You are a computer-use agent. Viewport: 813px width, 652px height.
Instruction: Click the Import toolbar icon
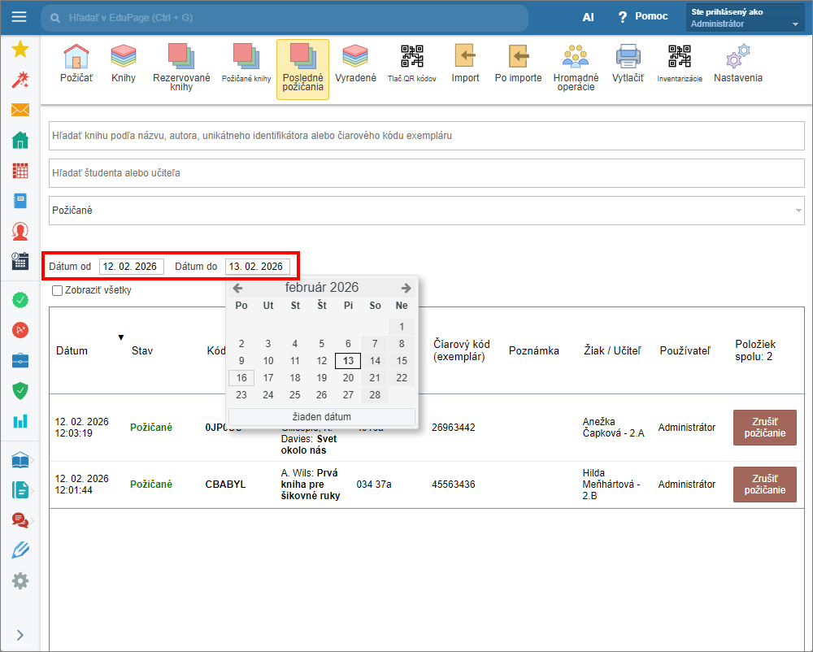point(465,63)
